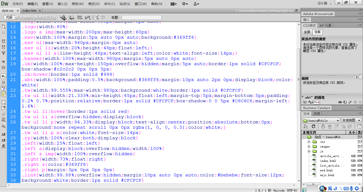Toggle word wrap in coding toolbar
Viewport: 363px width, 192px height.
[x=3, y=88]
